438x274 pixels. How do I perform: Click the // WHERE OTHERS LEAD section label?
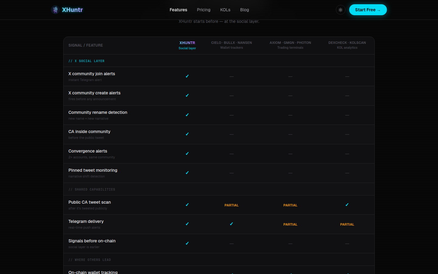pyautogui.click(x=90, y=260)
